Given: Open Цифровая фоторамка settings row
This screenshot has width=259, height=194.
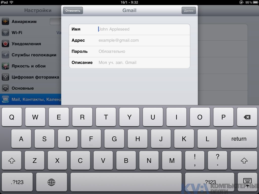Looking at the screenshot, I should pos(31,77).
